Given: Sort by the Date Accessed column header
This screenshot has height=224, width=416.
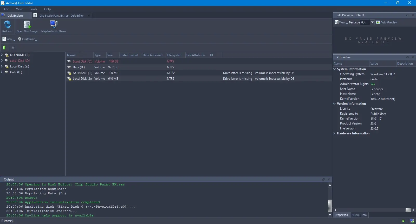Looking at the screenshot, I should pyautogui.click(x=154, y=55).
